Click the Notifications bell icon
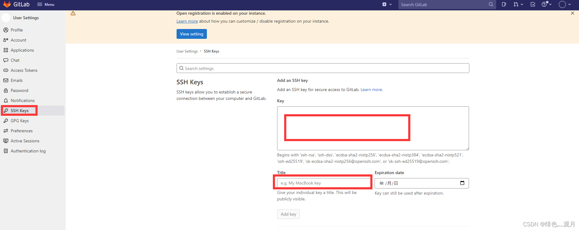Screen dimensions: 579x230 click(6, 100)
